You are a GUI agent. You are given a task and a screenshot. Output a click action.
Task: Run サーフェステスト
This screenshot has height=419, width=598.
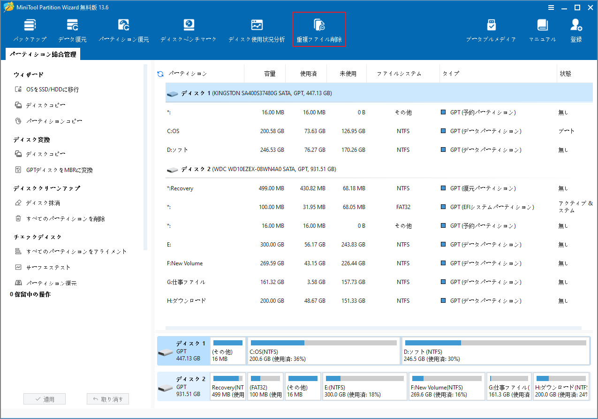(43, 268)
